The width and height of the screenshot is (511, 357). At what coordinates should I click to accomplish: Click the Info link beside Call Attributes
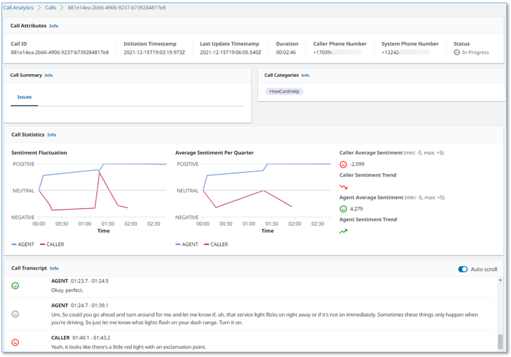pyautogui.click(x=53, y=25)
